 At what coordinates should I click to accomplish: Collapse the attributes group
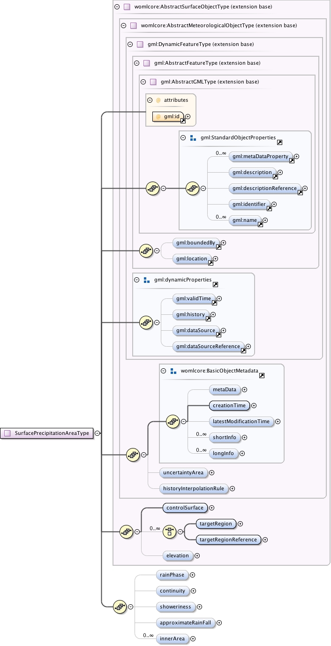(x=150, y=100)
